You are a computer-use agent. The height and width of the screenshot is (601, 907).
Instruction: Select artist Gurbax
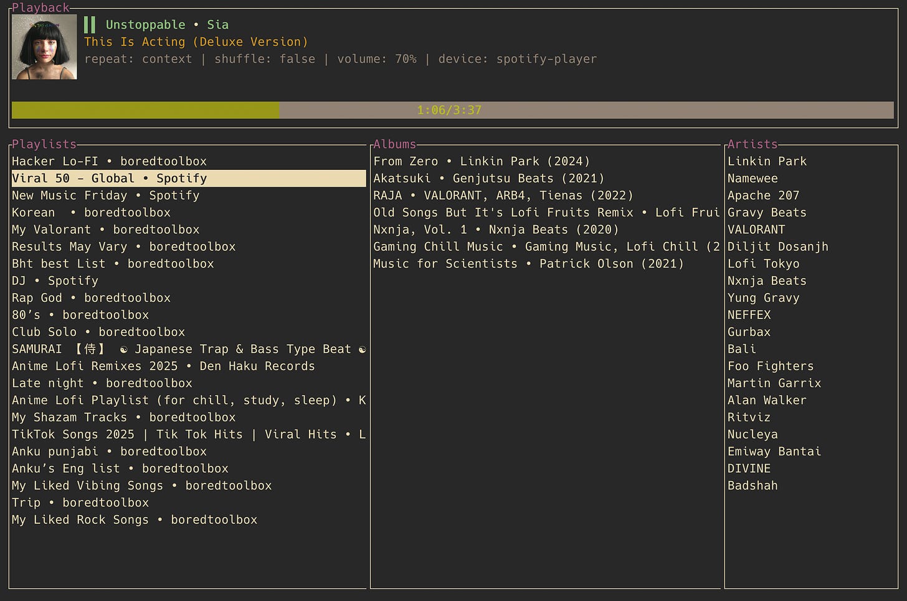pos(749,332)
